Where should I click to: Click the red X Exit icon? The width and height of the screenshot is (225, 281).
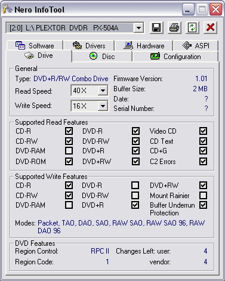tap(210, 27)
